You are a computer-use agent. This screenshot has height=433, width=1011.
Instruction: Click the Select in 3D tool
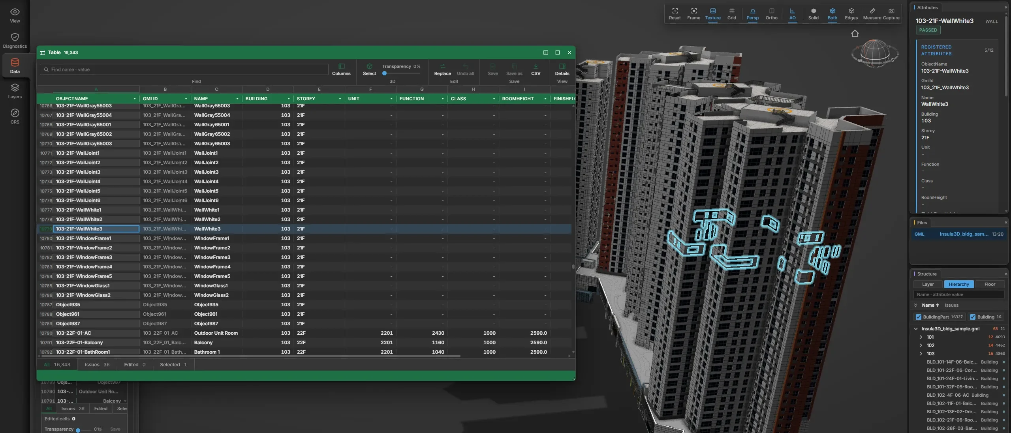369,69
